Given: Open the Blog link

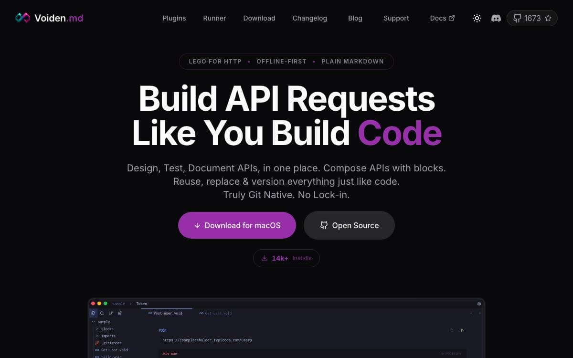Looking at the screenshot, I should click(x=355, y=18).
